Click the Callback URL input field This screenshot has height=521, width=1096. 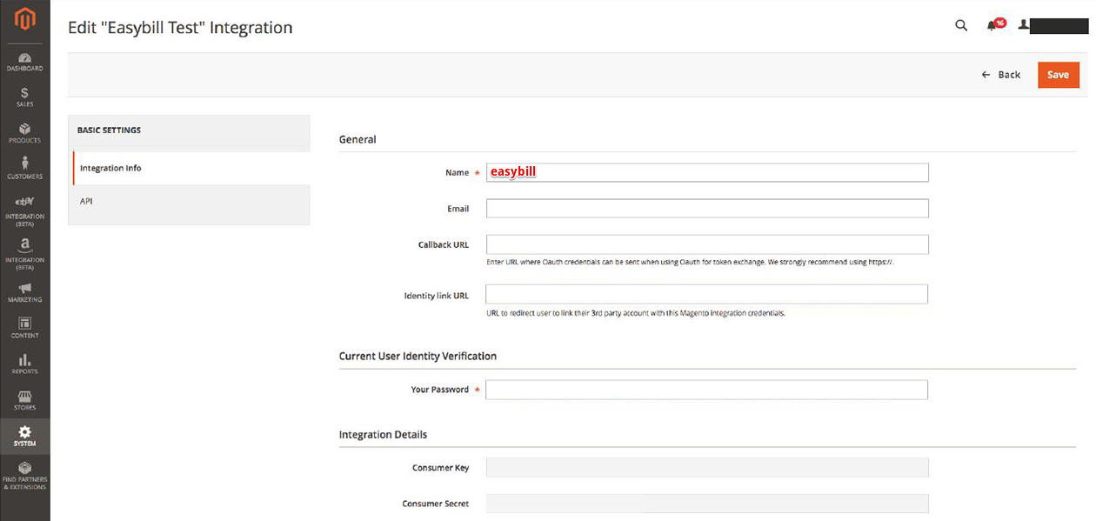tap(707, 244)
